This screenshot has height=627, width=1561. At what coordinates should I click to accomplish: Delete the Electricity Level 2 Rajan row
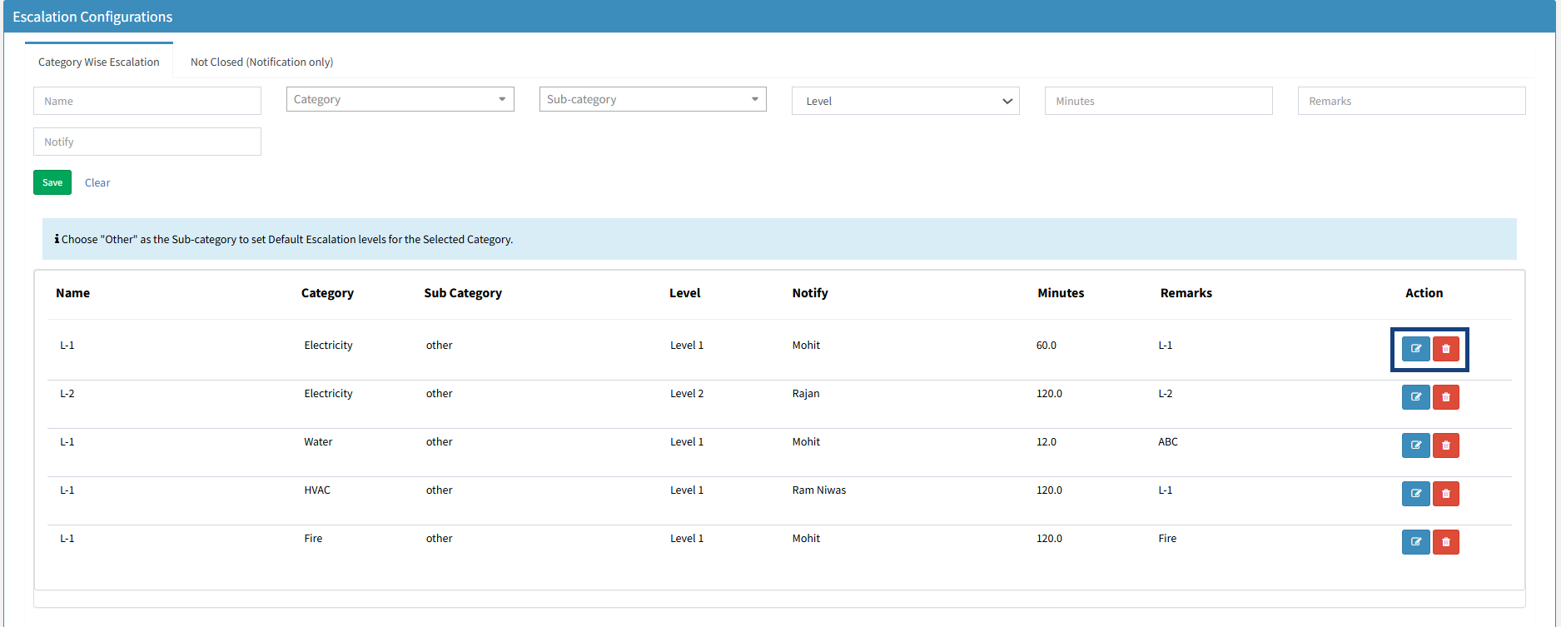pyautogui.click(x=1446, y=397)
